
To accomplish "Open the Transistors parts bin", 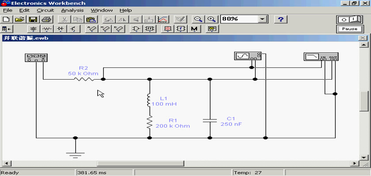I will (x=74, y=29).
